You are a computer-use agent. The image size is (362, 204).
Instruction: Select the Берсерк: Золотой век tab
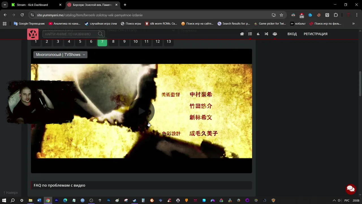(92, 5)
